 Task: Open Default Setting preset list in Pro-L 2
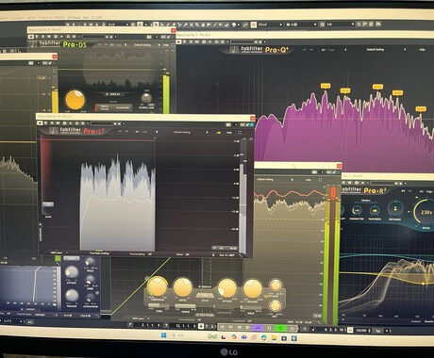[x=182, y=132]
